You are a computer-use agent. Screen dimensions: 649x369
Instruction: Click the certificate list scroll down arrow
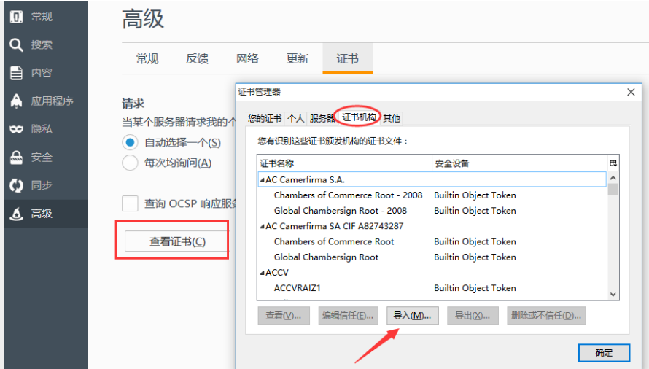pos(613,295)
